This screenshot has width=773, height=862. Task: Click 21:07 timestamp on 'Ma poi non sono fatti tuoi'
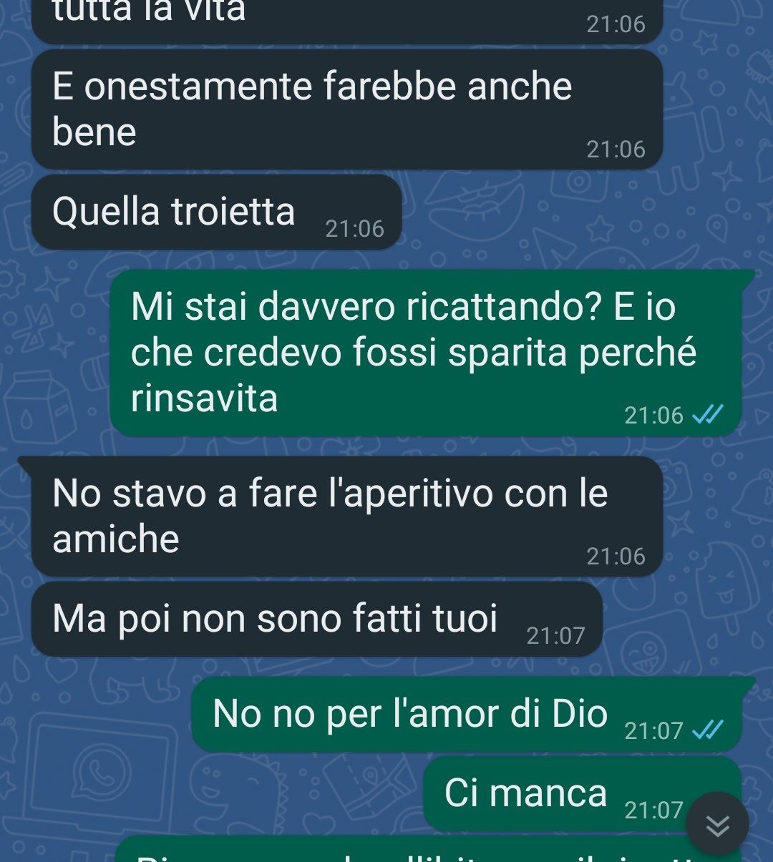[555, 635]
